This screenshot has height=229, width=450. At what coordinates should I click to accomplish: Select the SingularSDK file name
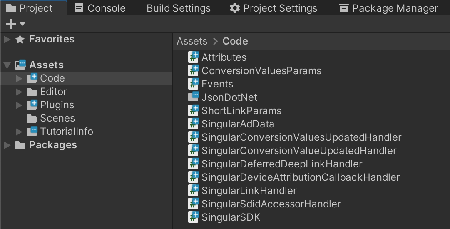231,217
